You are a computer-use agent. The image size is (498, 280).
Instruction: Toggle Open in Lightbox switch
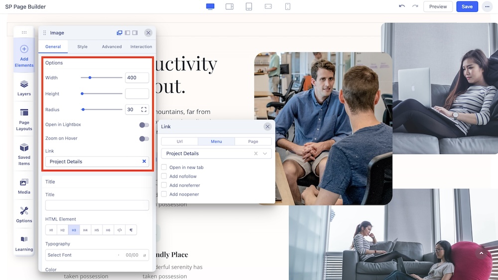click(144, 125)
